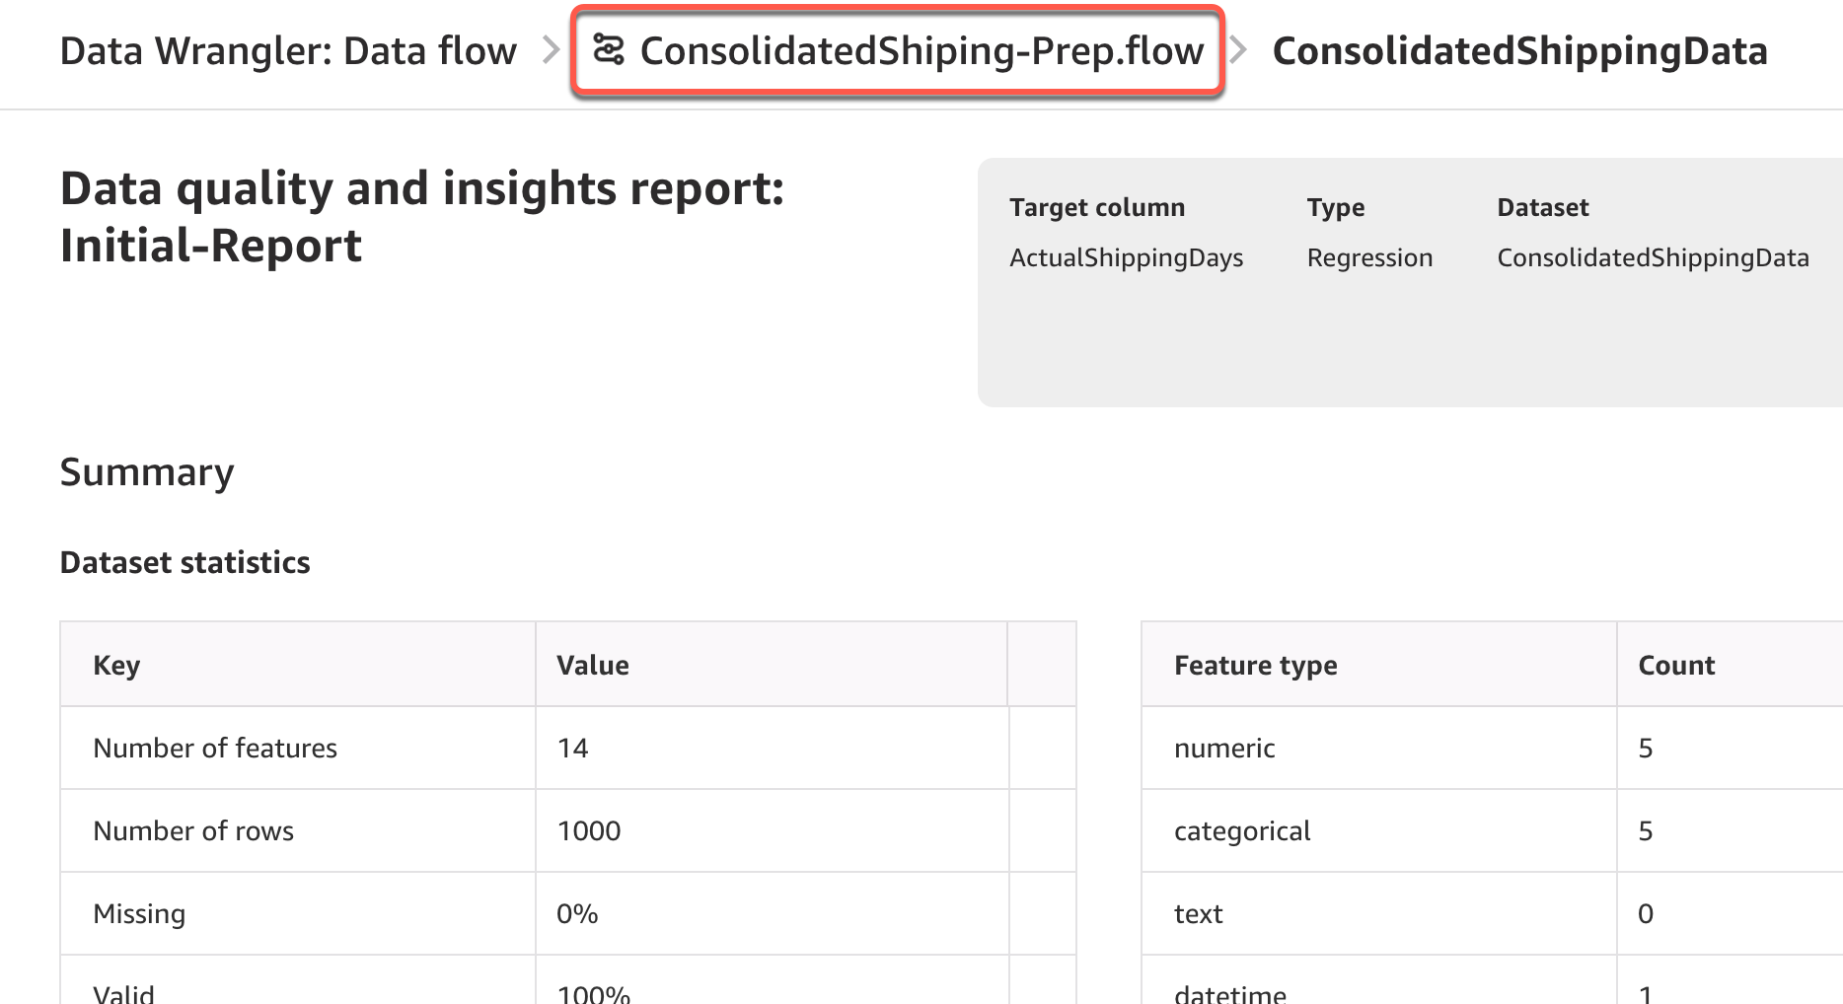Select the Number of rows value 1000
This screenshot has height=1004, width=1843.
pyautogui.click(x=589, y=830)
